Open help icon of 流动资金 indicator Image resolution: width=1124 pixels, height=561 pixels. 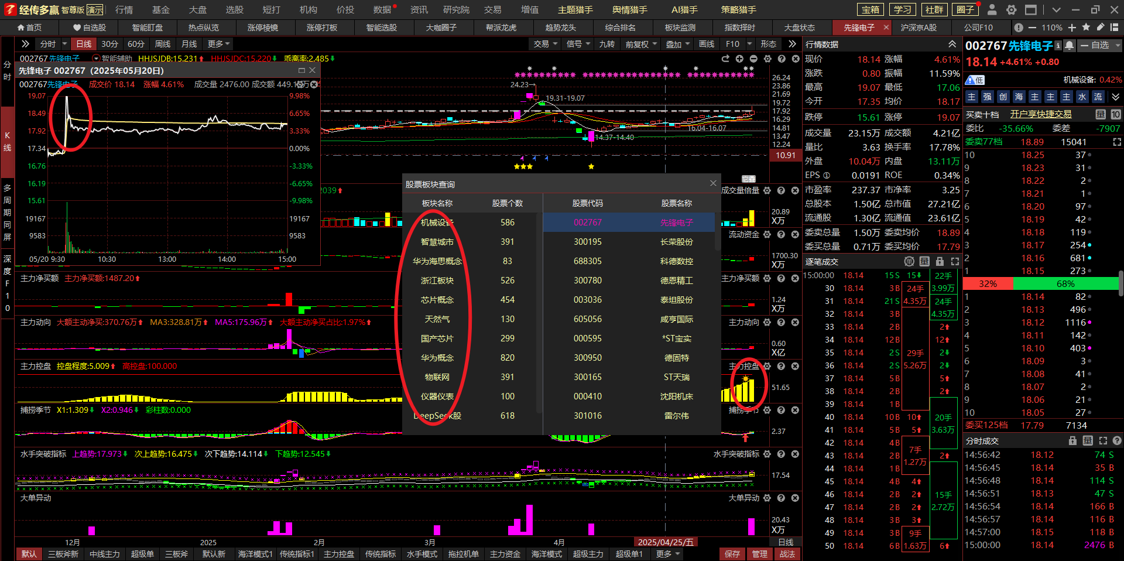(781, 234)
